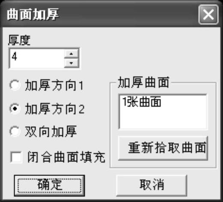This screenshot has height=202, width=223.
Task: Click into the 厚度 value field
Action: pos(37,59)
